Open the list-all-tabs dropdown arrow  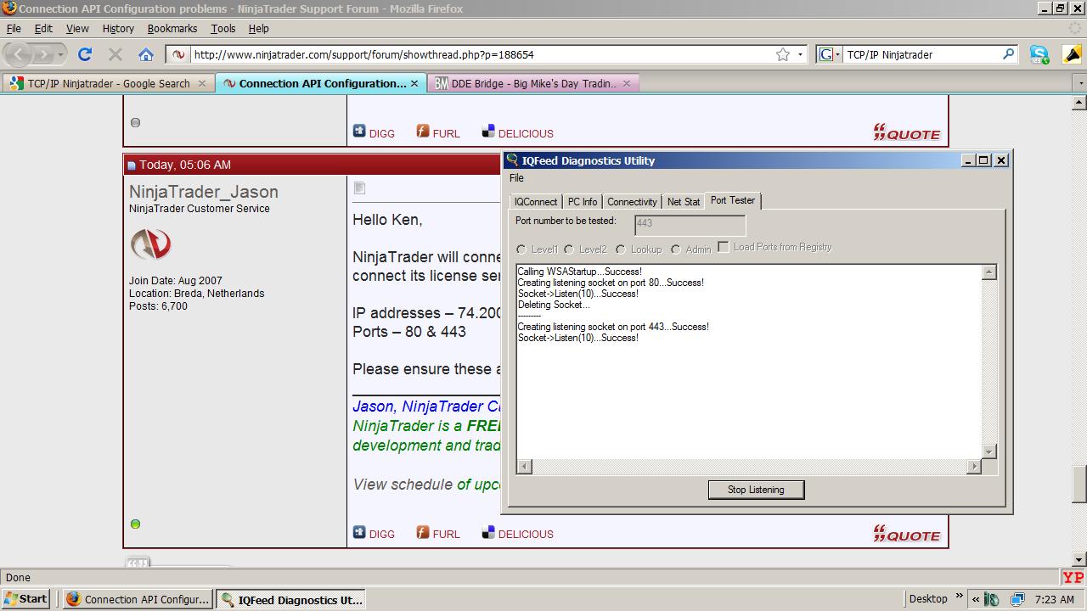(x=1080, y=83)
